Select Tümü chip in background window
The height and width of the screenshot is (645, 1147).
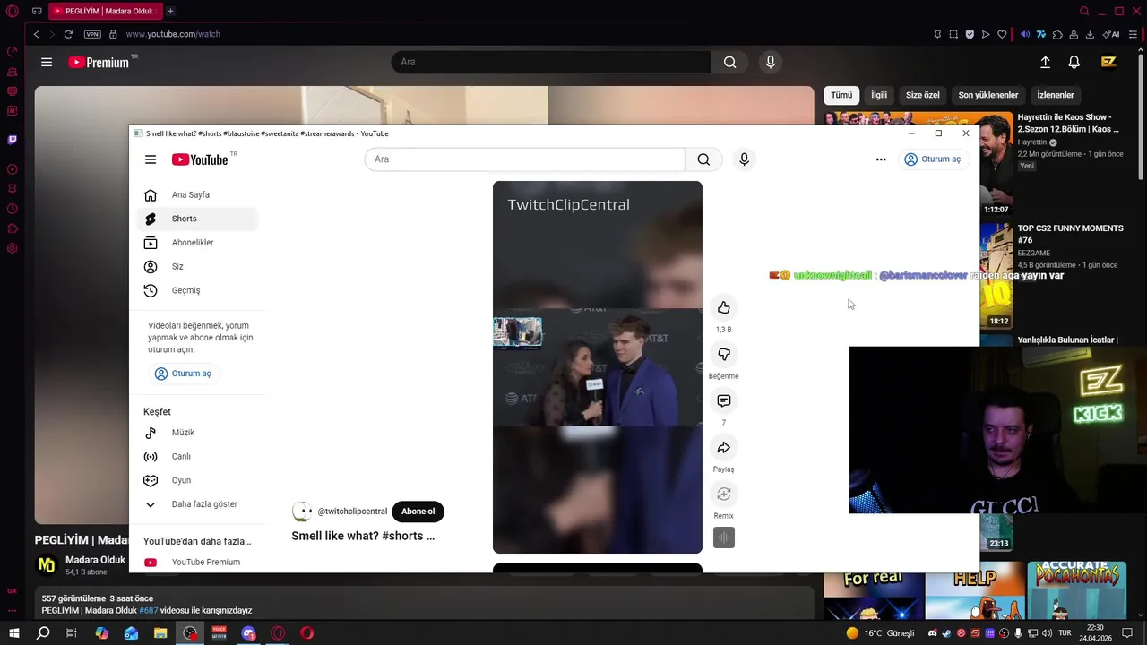tap(841, 95)
